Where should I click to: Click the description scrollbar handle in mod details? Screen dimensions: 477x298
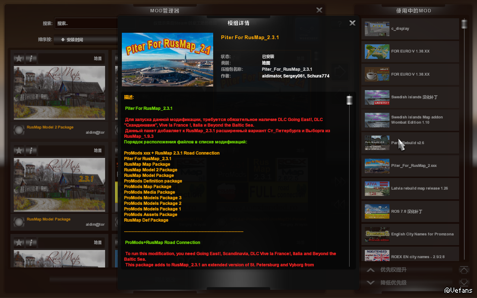pos(350,100)
